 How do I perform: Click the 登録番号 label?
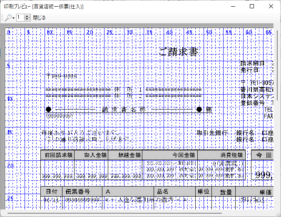(x=252, y=103)
